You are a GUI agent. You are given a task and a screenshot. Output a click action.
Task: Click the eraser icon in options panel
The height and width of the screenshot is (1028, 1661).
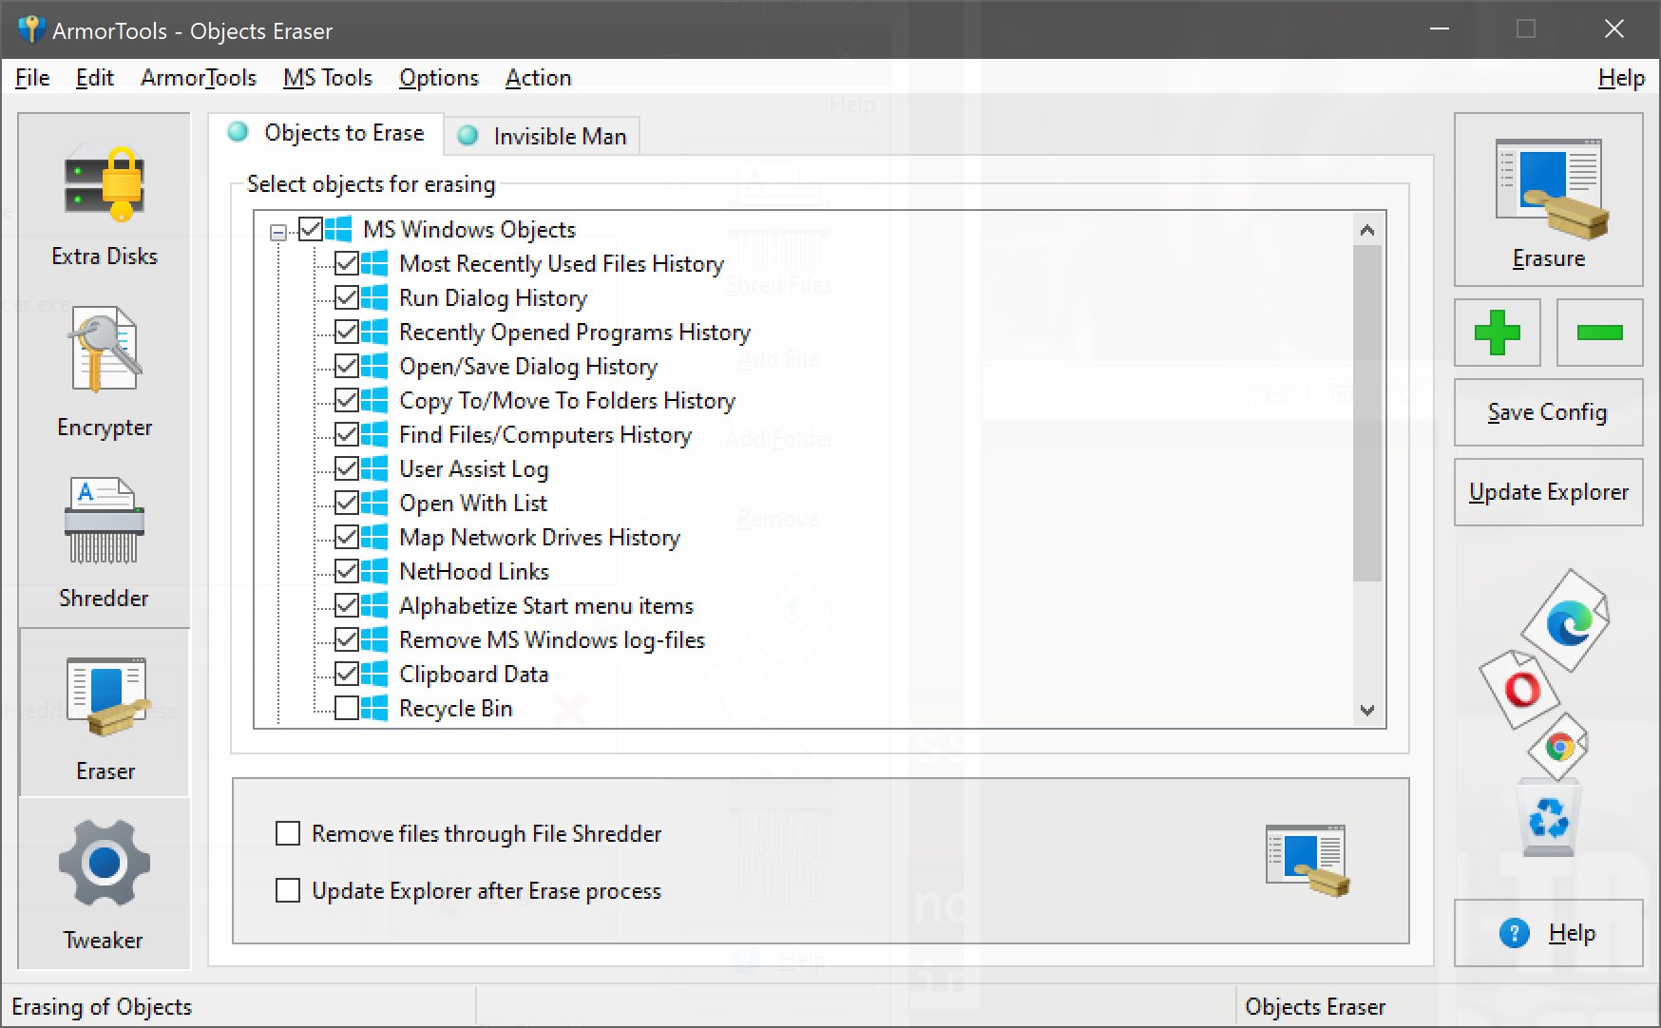tap(1308, 860)
